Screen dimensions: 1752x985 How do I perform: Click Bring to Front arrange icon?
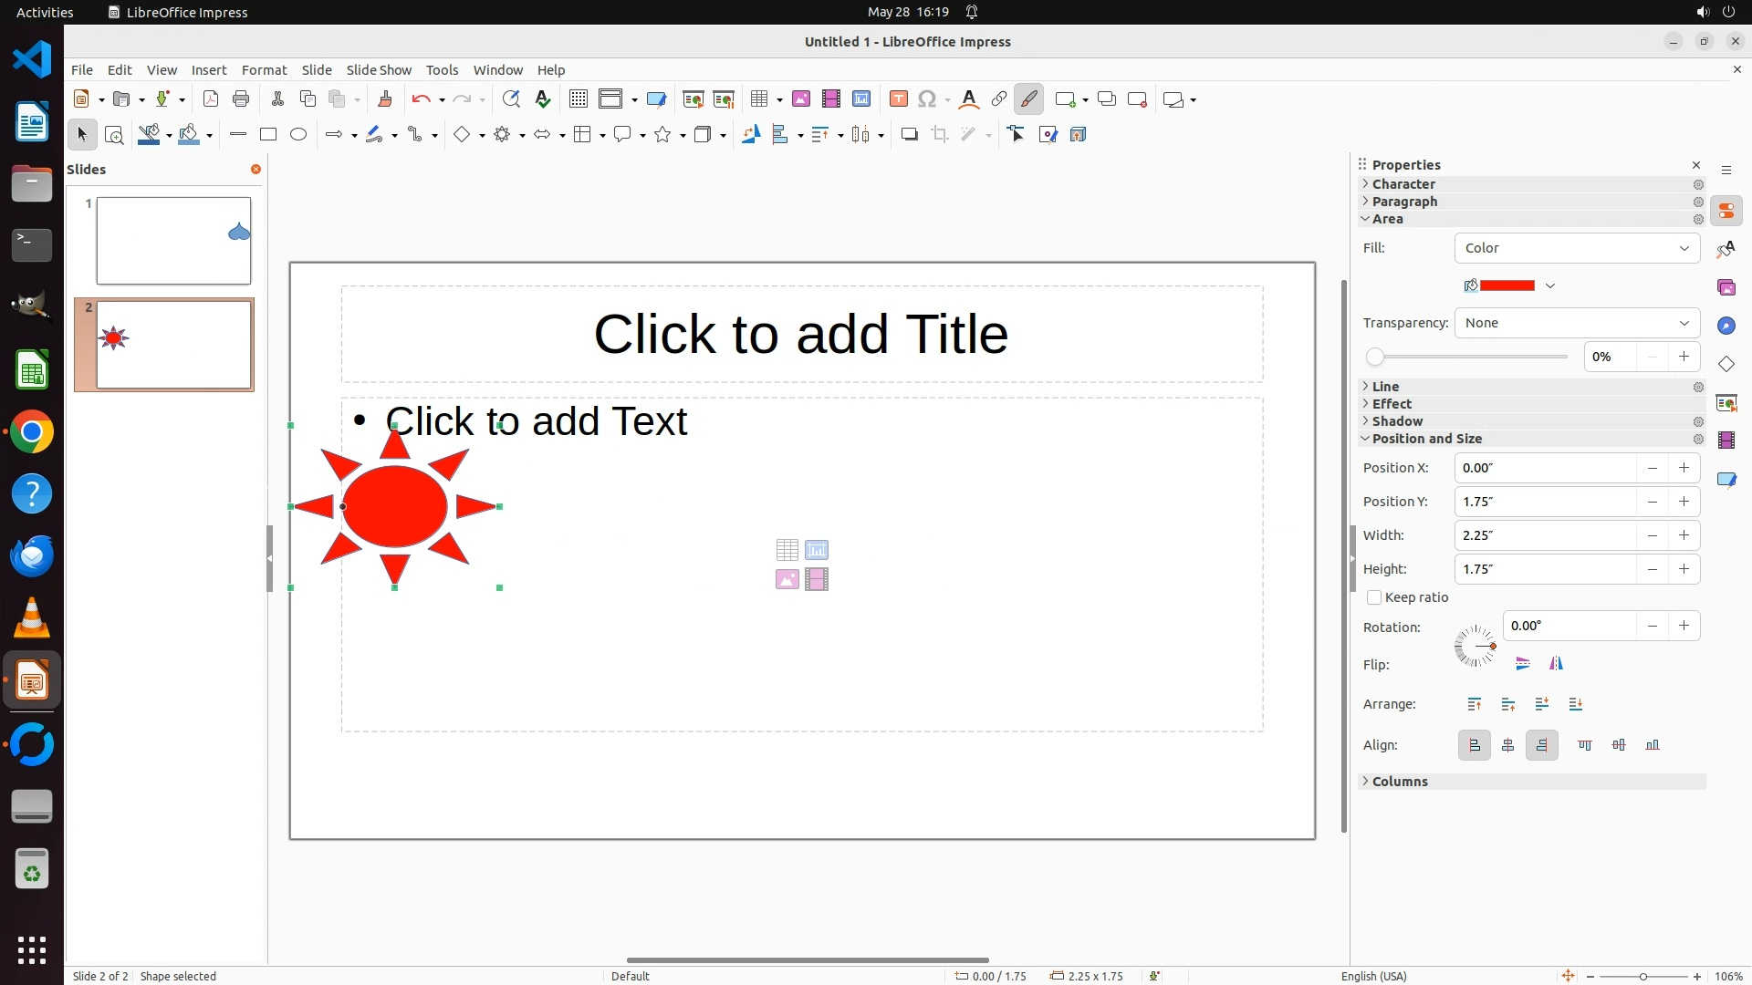(x=1475, y=704)
